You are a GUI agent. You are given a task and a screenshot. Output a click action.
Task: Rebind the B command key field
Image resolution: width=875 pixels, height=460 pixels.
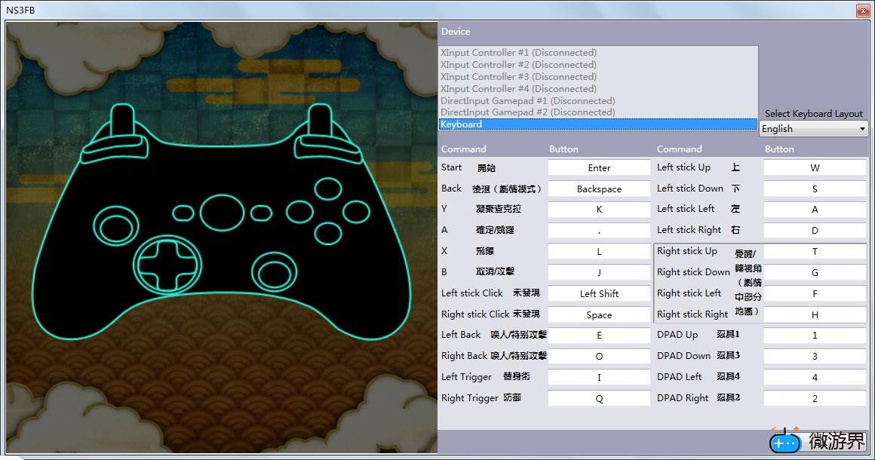(x=599, y=273)
